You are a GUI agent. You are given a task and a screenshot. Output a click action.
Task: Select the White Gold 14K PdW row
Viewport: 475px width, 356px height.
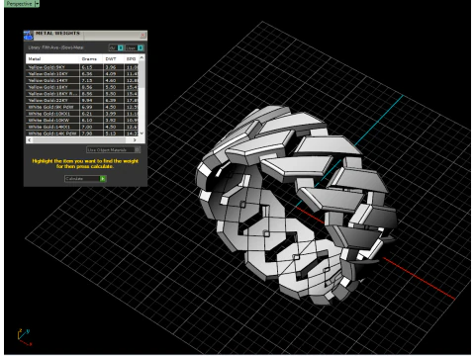coord(82,133)
